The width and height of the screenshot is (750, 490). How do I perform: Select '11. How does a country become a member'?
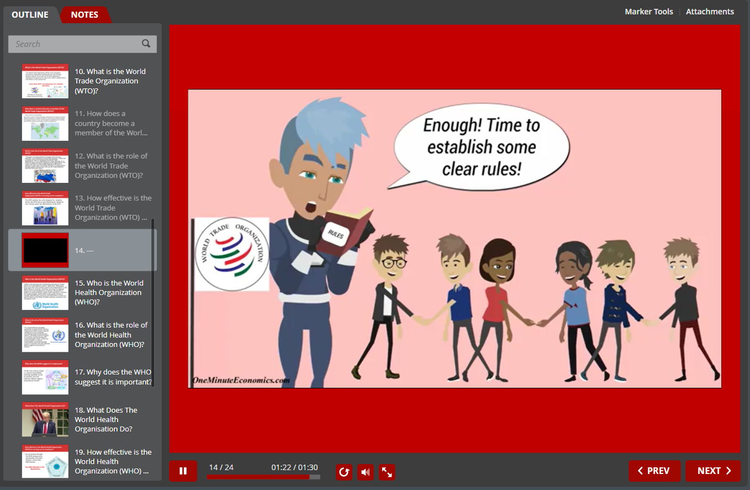tap(111, 123)
